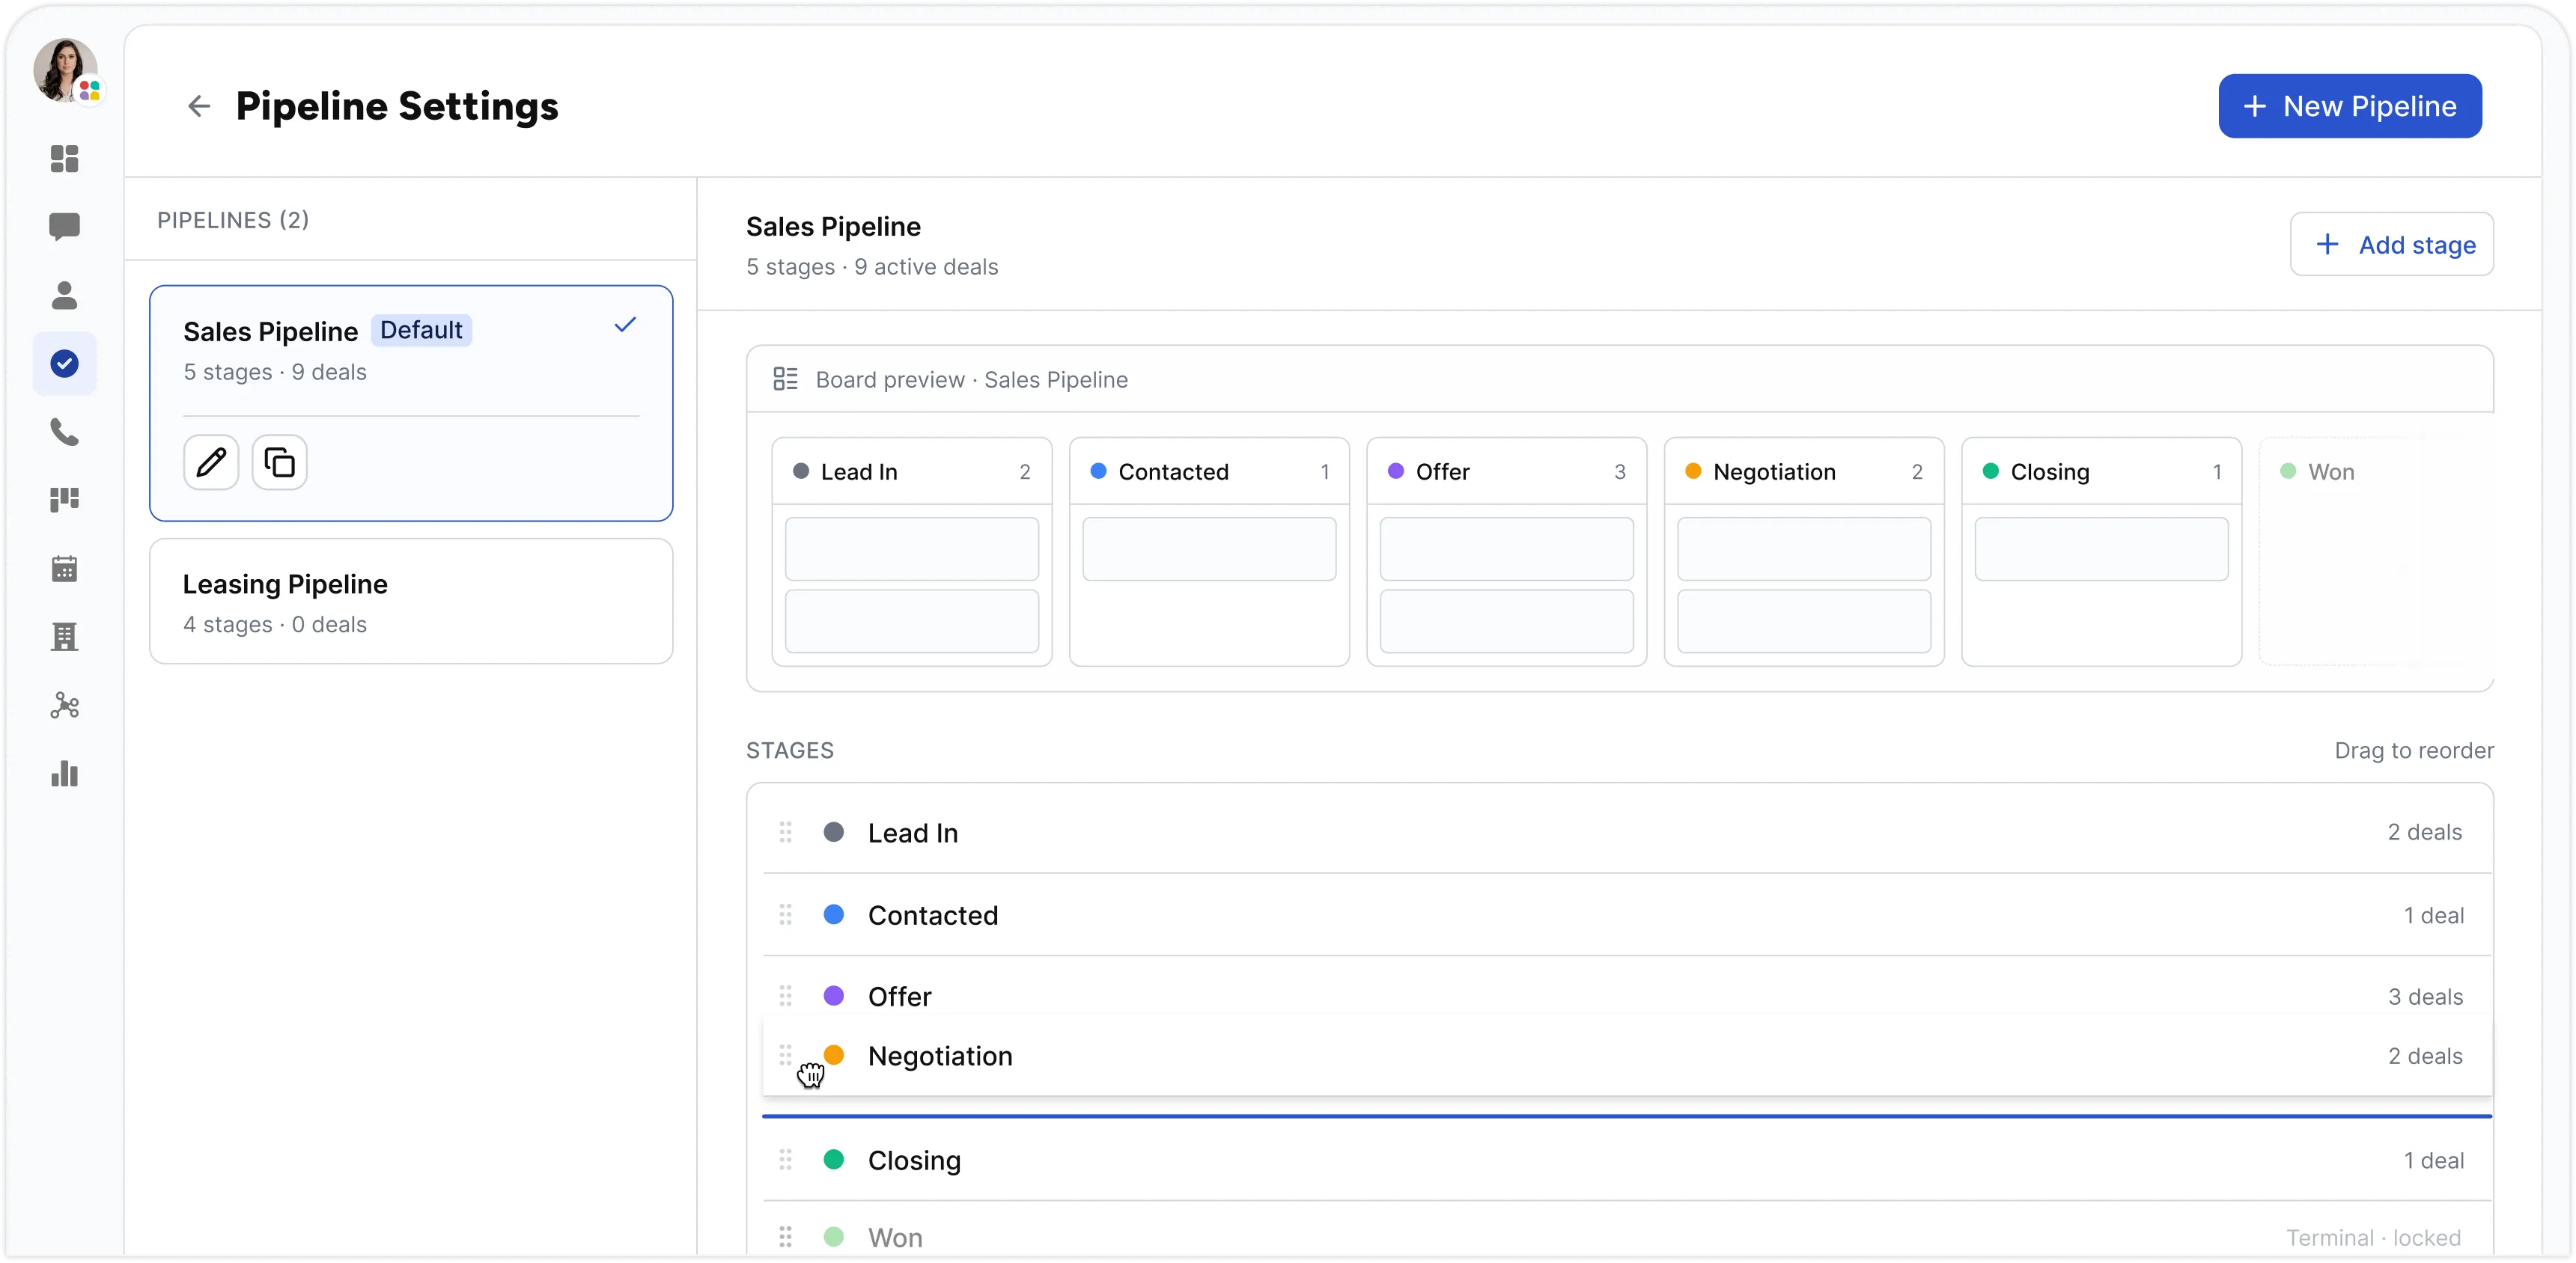Grab the drag handle for Contacted stage
This screenshot has height=1263, width=2576.
click(785, 914)
